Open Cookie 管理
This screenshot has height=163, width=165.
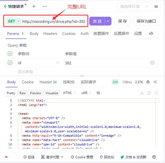tap(82, 157)
